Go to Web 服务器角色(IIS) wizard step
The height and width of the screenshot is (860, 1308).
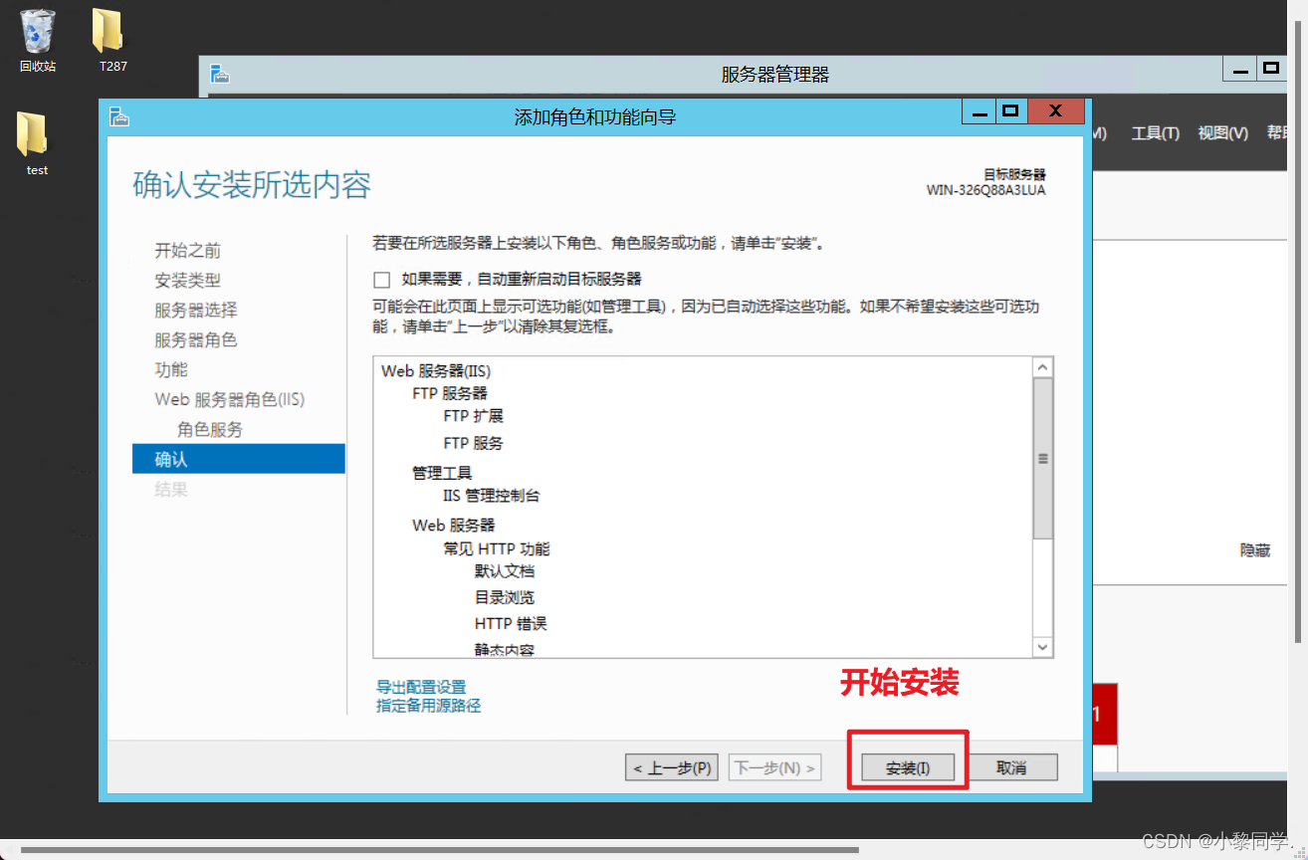pyautogui.click(x=230, y=399)
